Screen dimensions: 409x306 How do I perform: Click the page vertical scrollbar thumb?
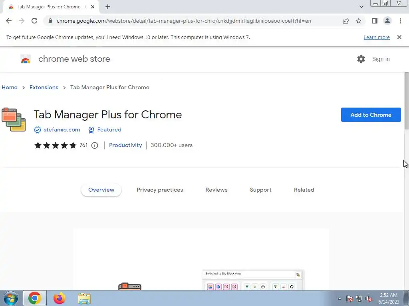[x=407, y=101]
